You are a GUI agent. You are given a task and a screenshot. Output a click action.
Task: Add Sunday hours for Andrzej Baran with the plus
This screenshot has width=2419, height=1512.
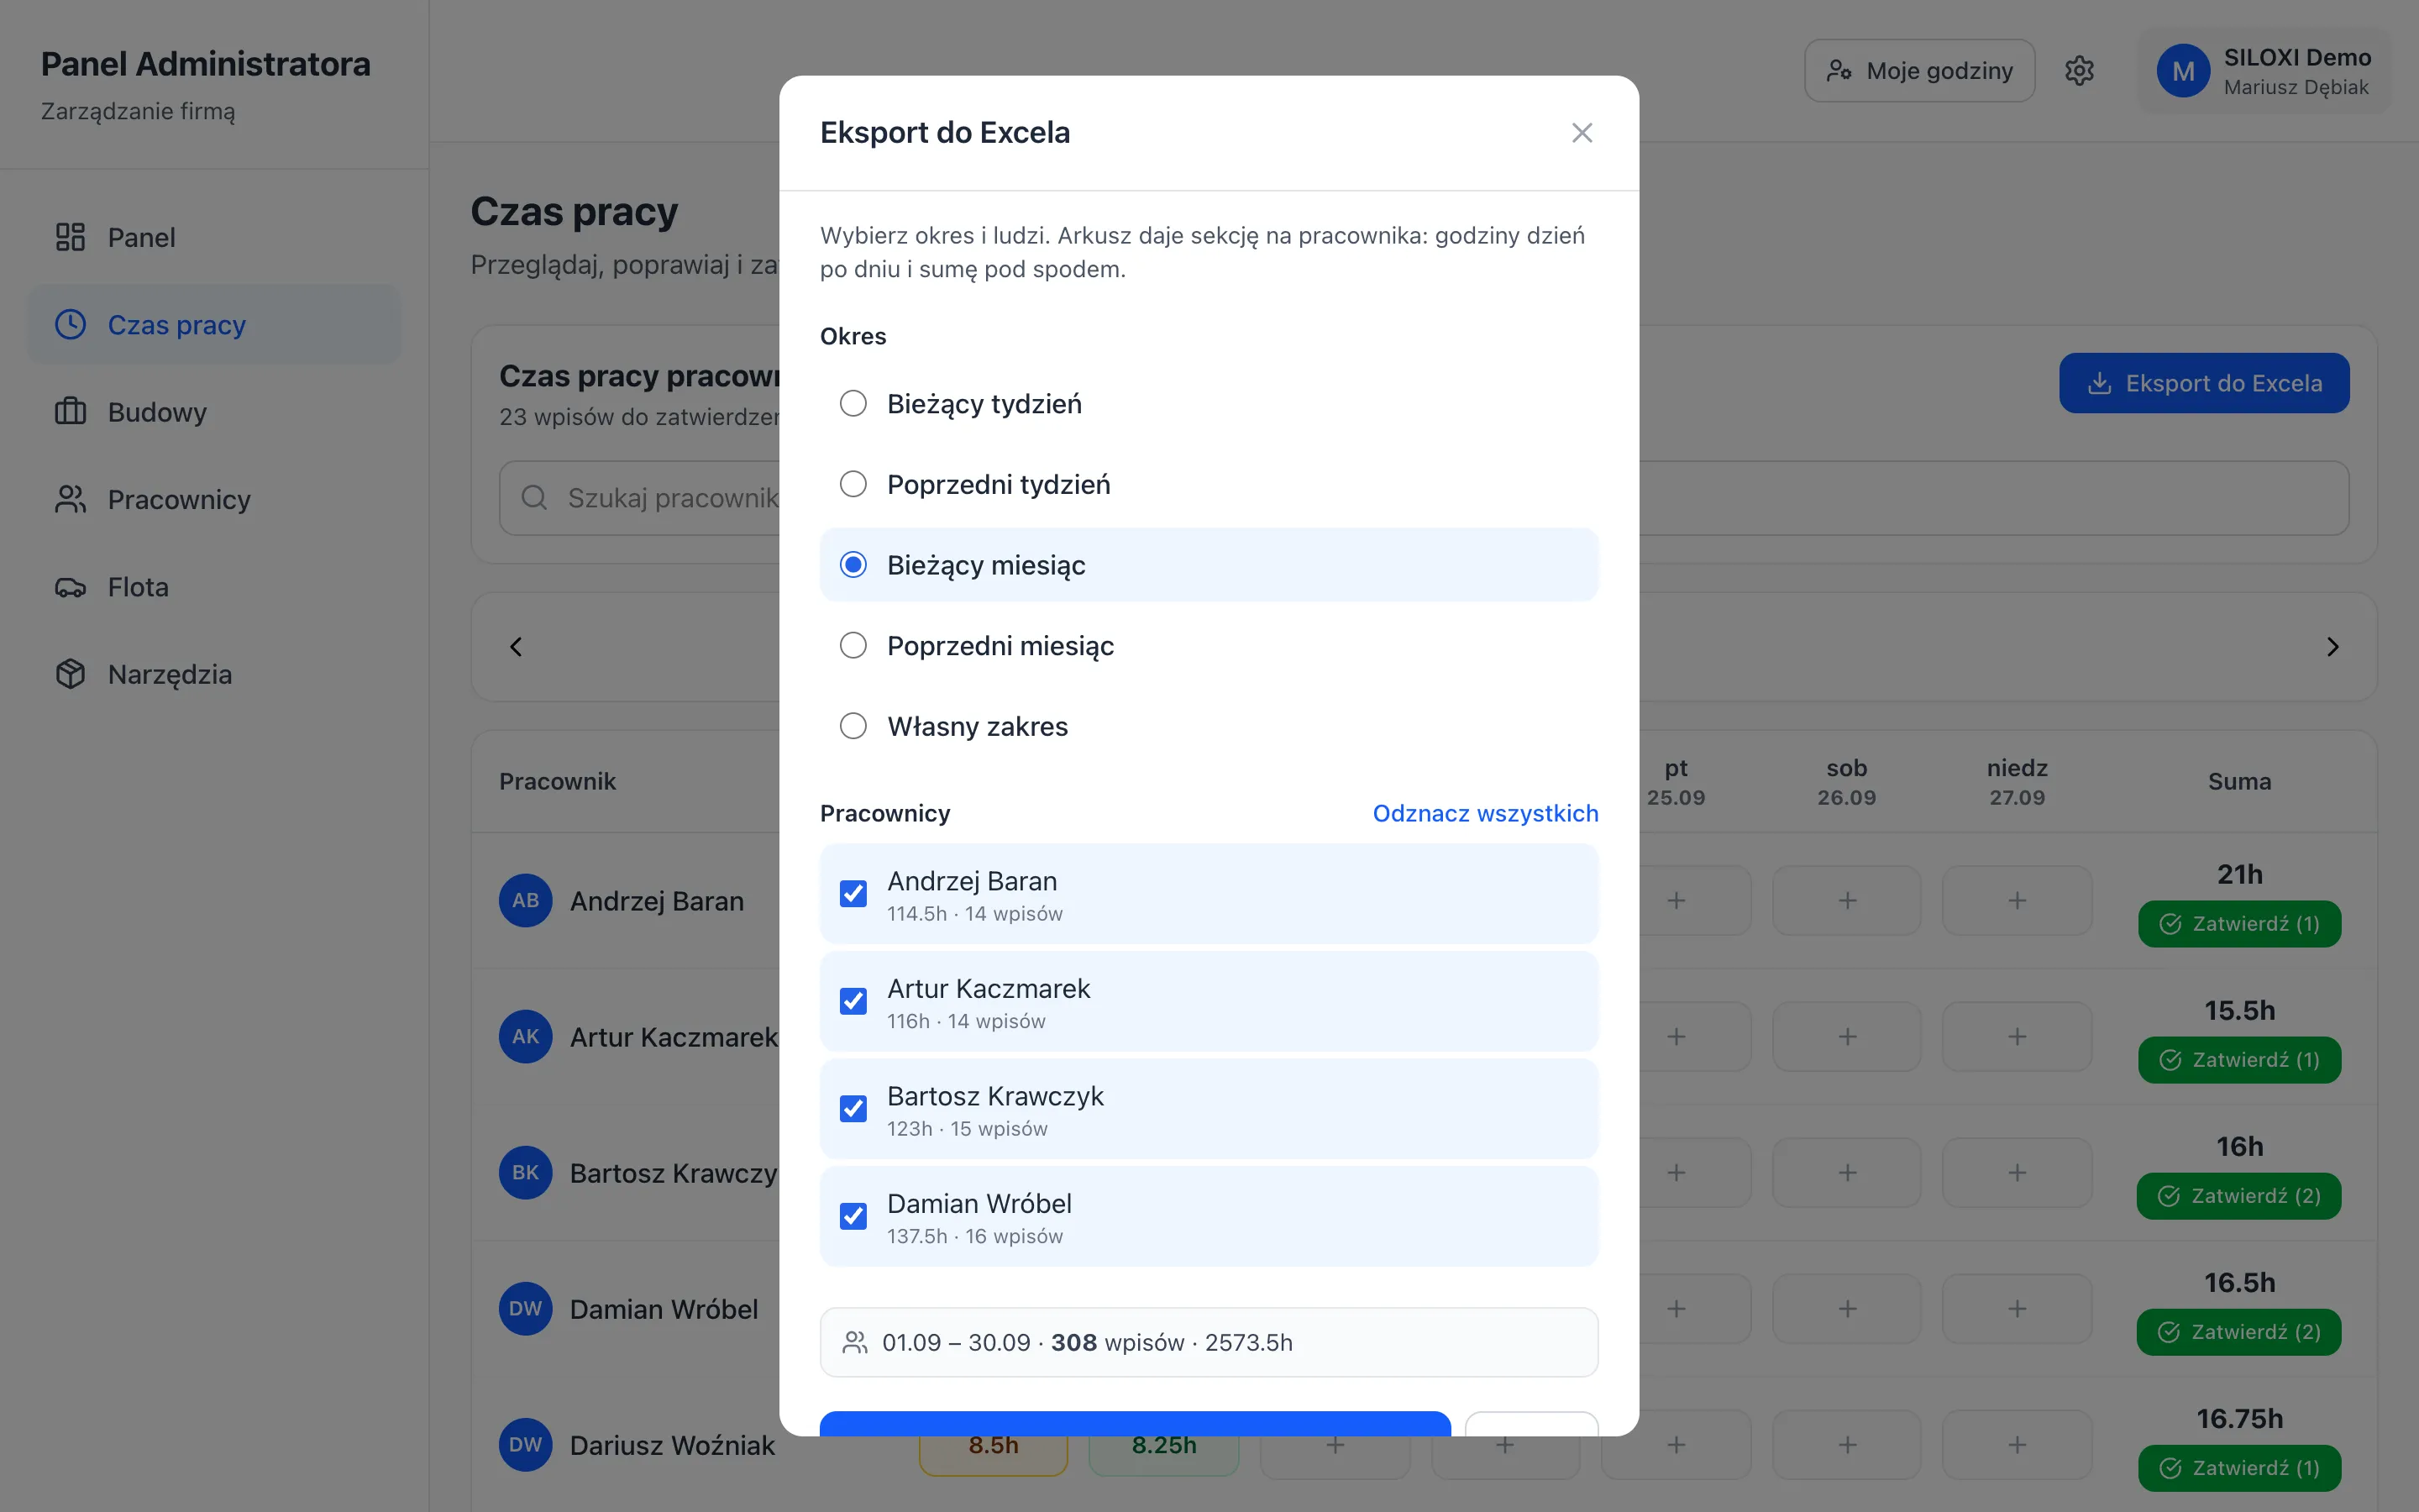tap(2018, 901)
